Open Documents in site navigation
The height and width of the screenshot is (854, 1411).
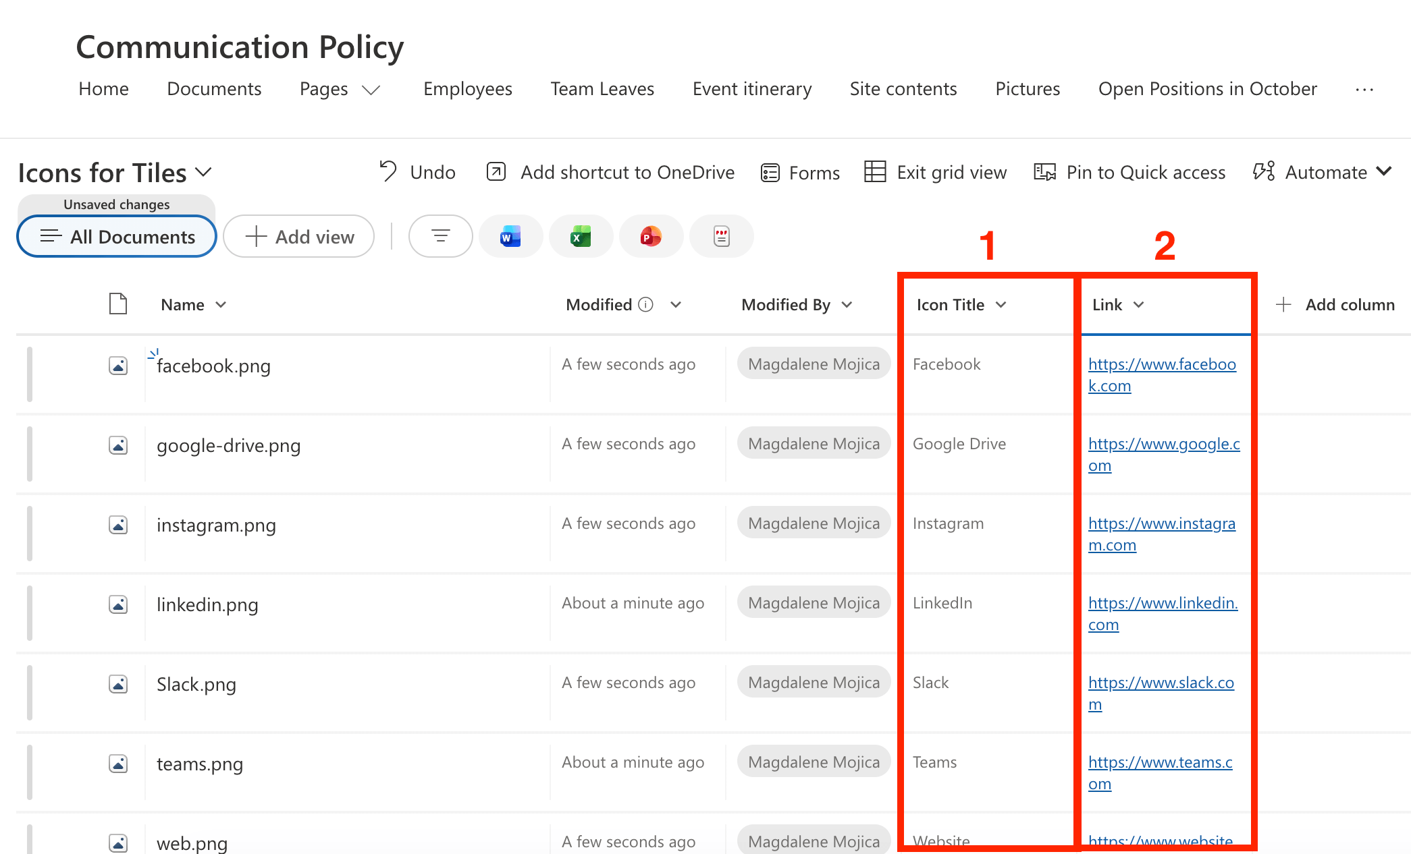214,89
